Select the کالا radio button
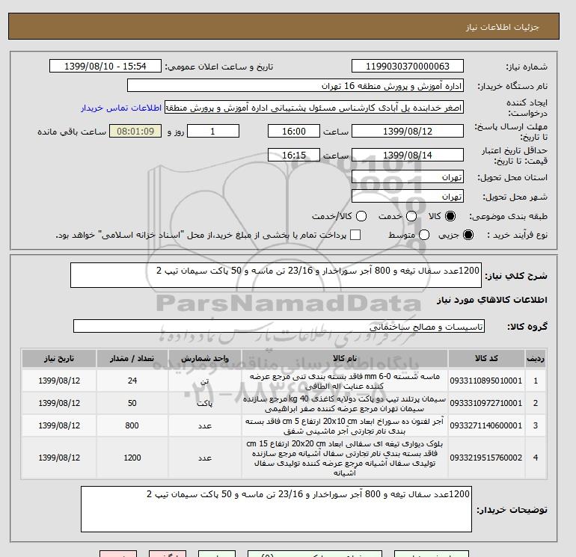The height and width of the screenshot is (557, 576). [450, 216]
